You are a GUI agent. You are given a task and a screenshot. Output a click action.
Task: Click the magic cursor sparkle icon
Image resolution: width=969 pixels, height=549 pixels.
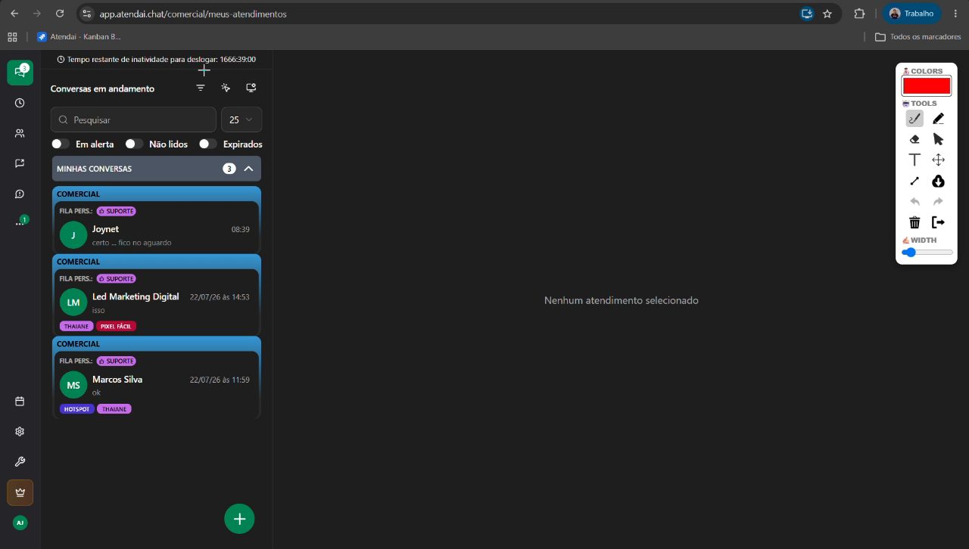(226, 88)
